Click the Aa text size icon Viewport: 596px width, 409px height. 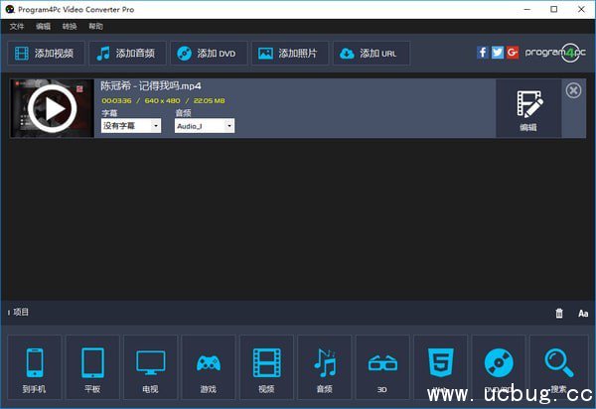(x=583, y=314)
